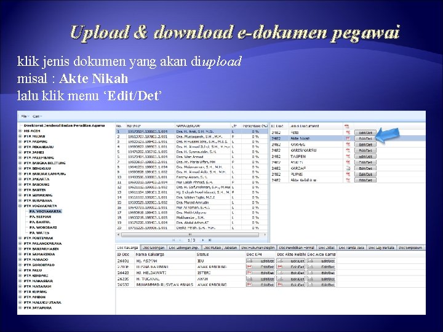The height and width of the screenshot is (332, 443).
Task: Select employee row 19 Drs. Abdul Adhim AT
Action: point(192,223)
